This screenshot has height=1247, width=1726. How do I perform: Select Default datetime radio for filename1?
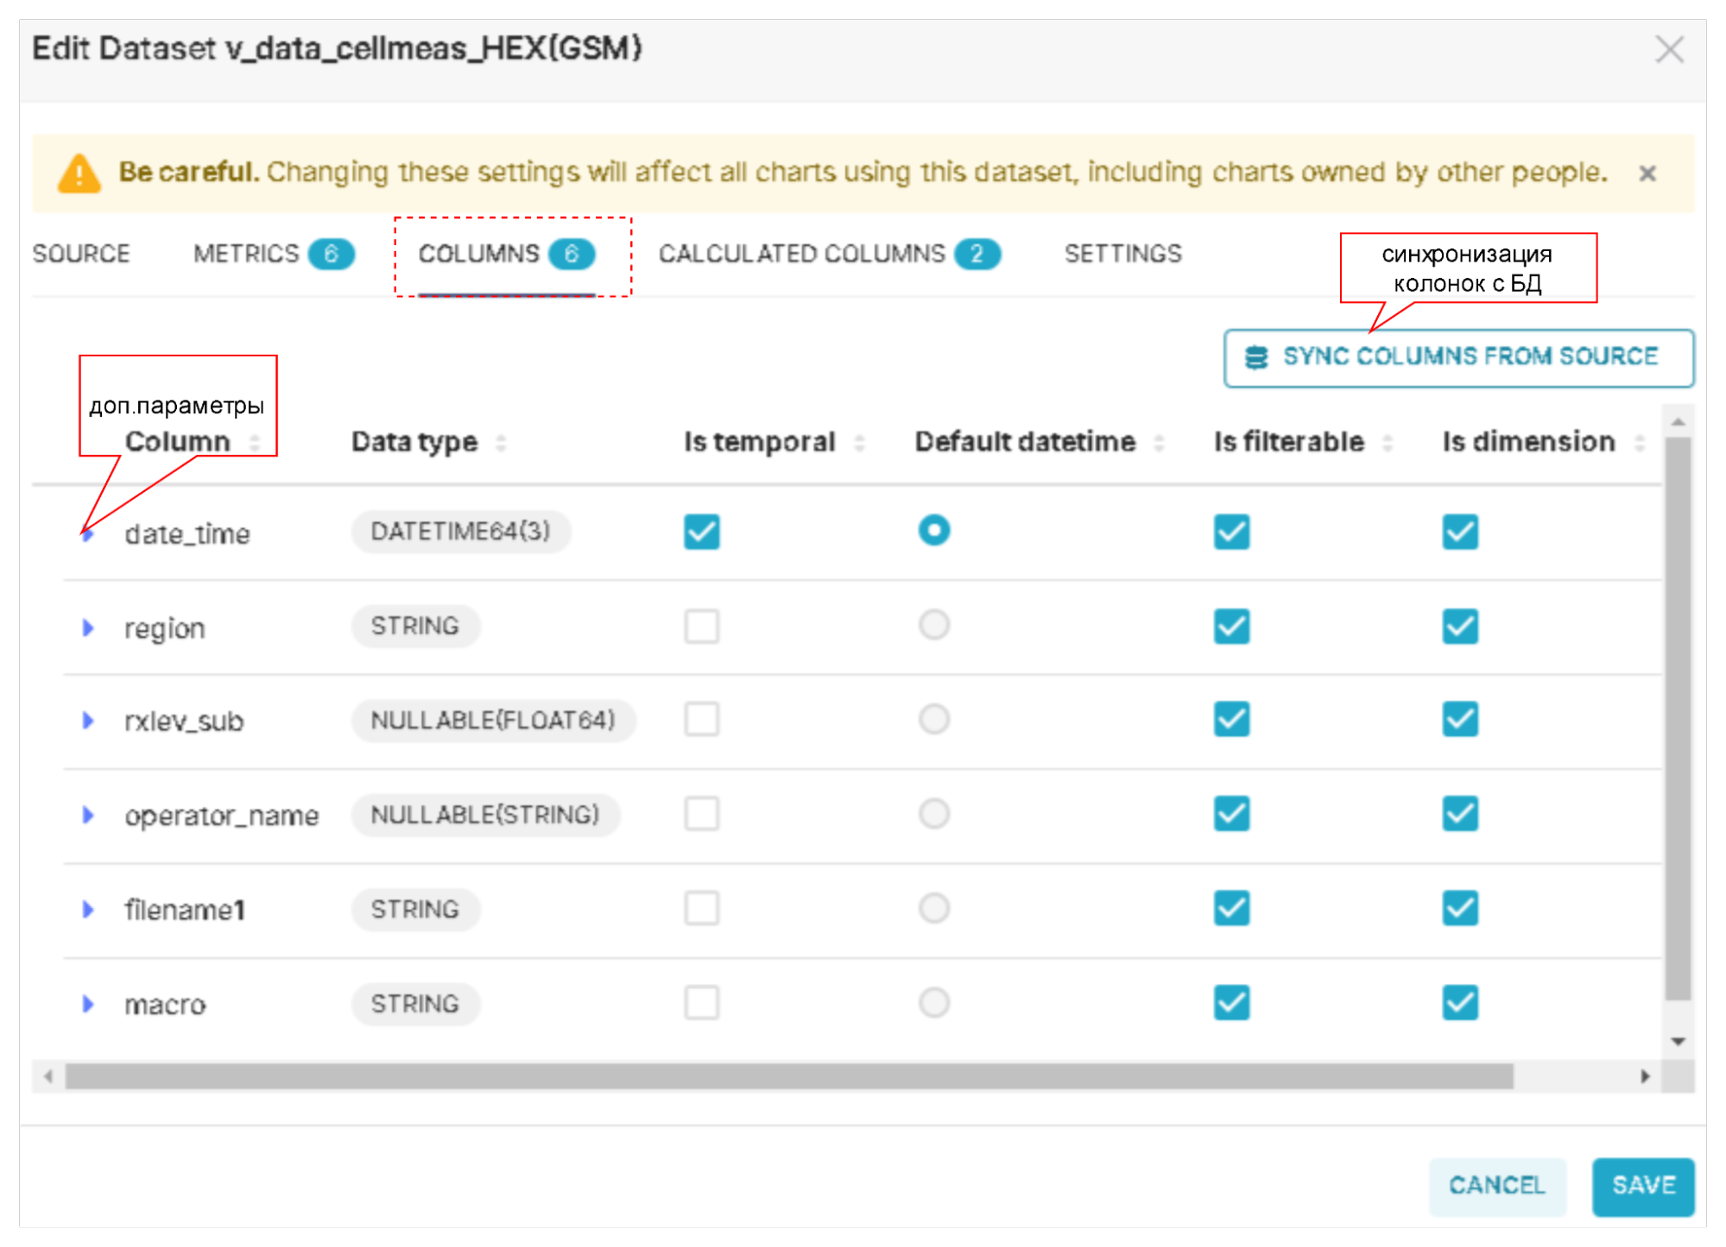pos(933,908)
